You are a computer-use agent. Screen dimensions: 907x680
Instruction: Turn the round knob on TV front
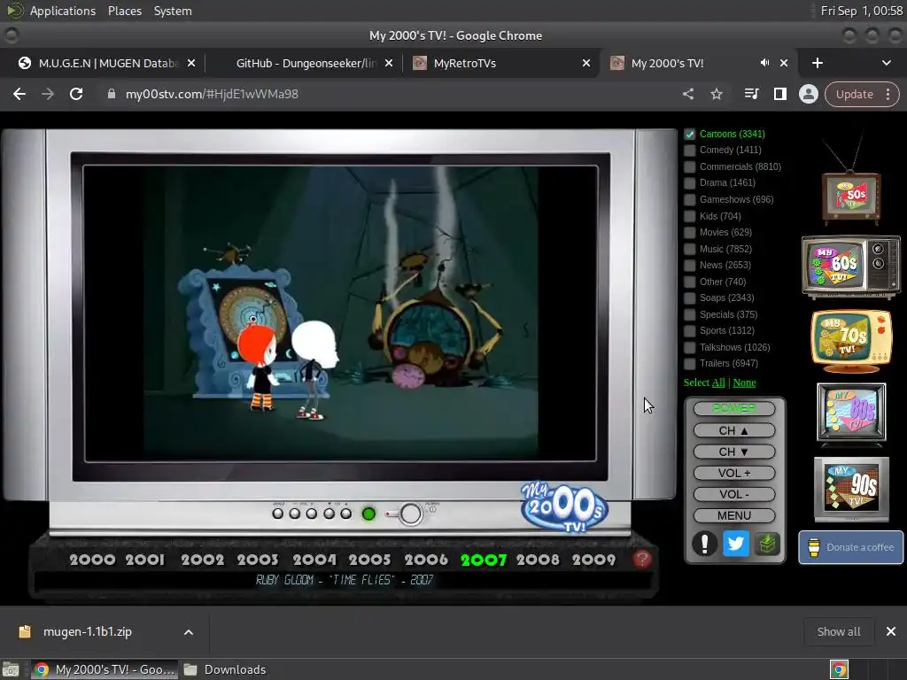tap(410, 514)
